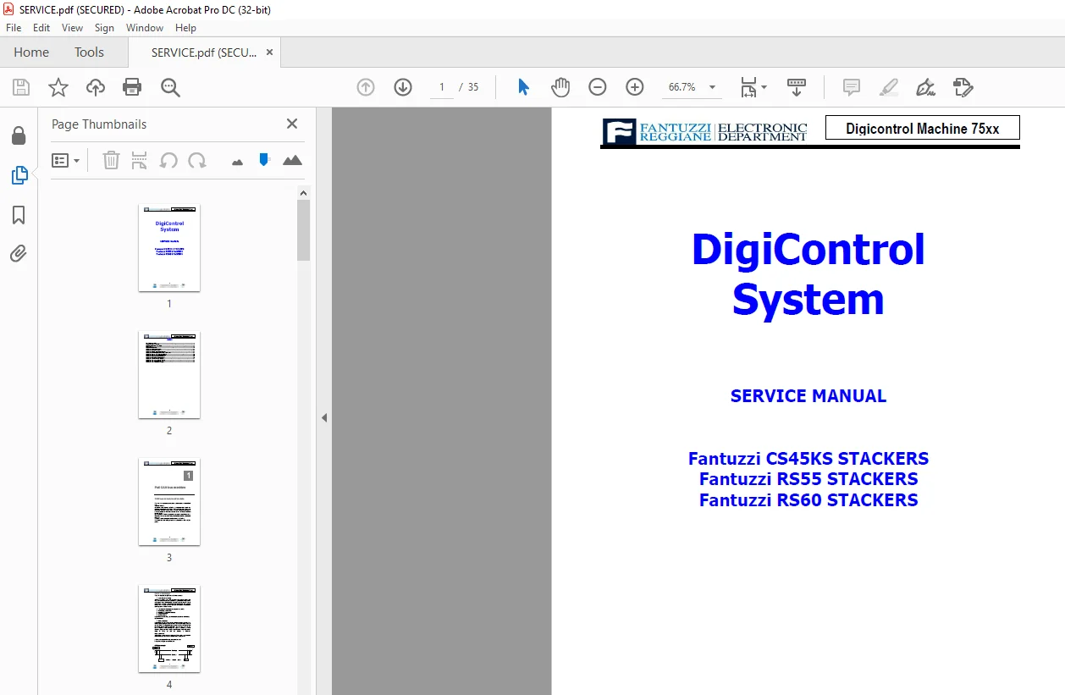Click the 'SERVICE MANUAL' heading
The height and width of the screenshot is (695, 1065).
pyautogui.click(x=808, y=396)
